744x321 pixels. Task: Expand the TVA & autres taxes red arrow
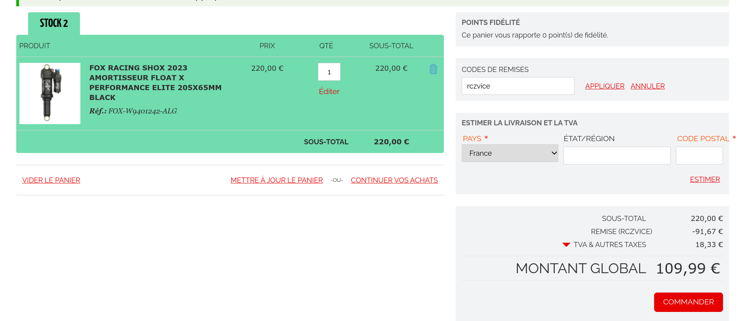566,245
